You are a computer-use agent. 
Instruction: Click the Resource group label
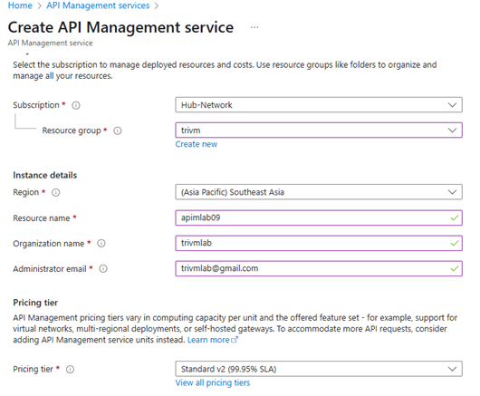click(x=72, y=130)
